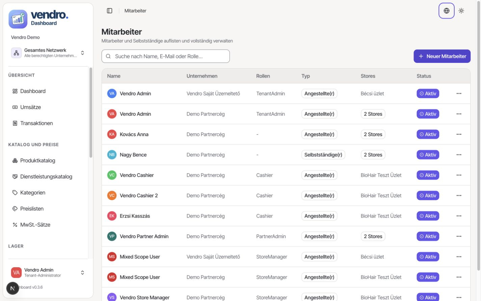Click the round N badge at bottom left
The image size is (481, 301).
click(x=12, y=288)
